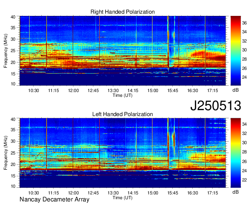The image size is (251, 204).
Task: Click the 12:00 time tick on Left Handed plot
Action: pos(73,193)
